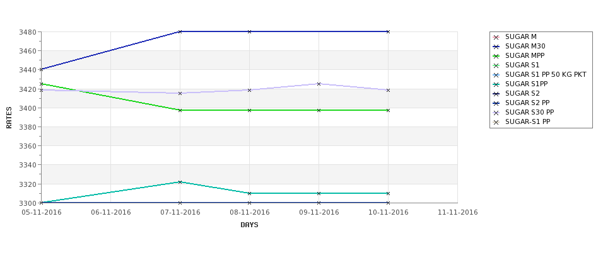The width and height of the screenshot is (615, 270).
Task: Click the SUGAR S2 PP legend label
Action: (x=527, y=103)
